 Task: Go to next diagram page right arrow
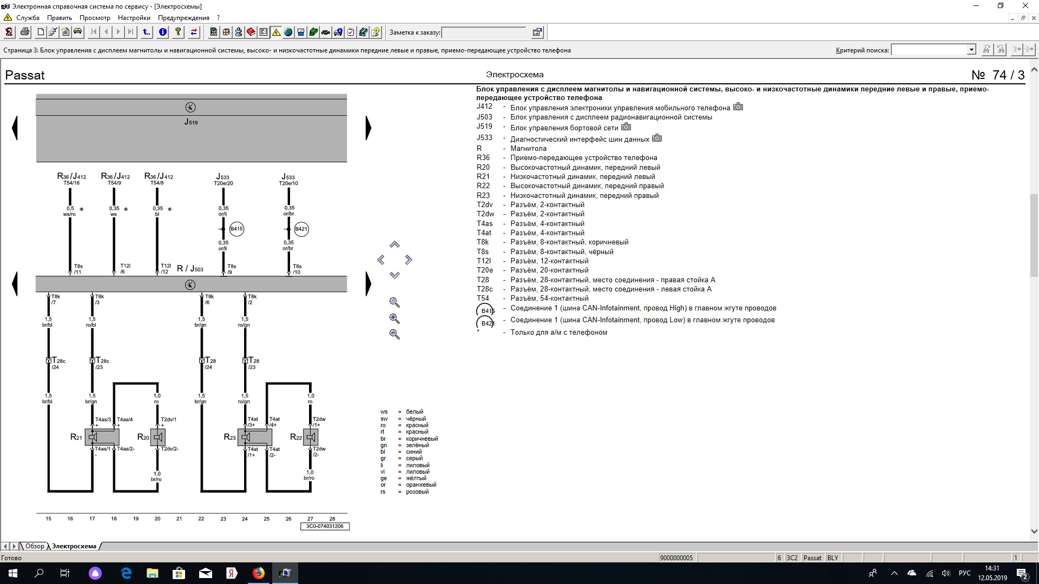369,128
